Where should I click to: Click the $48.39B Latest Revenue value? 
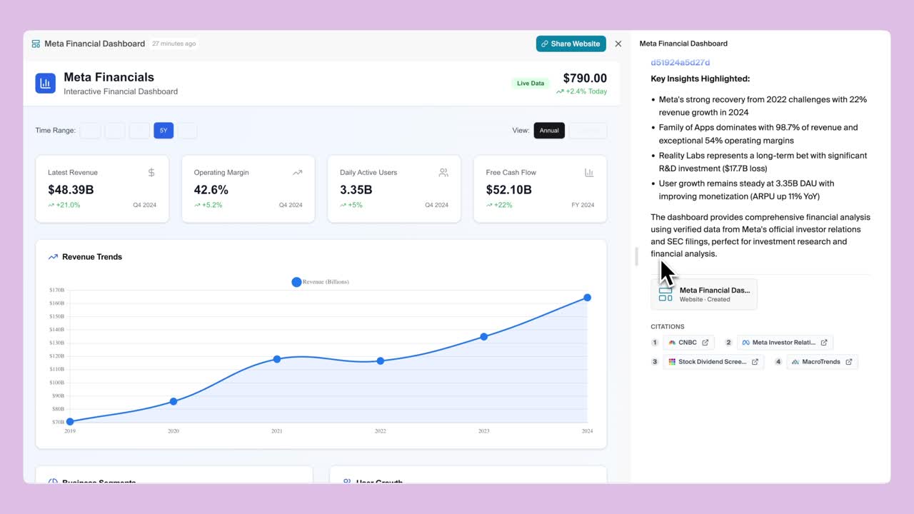tap(71, 190)
